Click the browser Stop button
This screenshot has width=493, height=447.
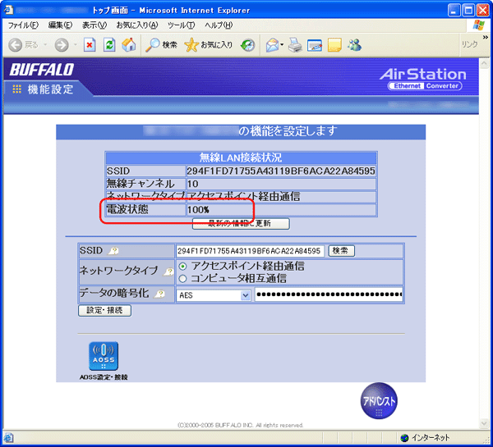(90, 45)
